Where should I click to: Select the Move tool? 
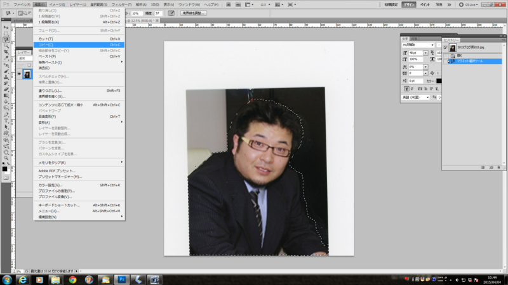pyautogui.click(x=6, y=27)
